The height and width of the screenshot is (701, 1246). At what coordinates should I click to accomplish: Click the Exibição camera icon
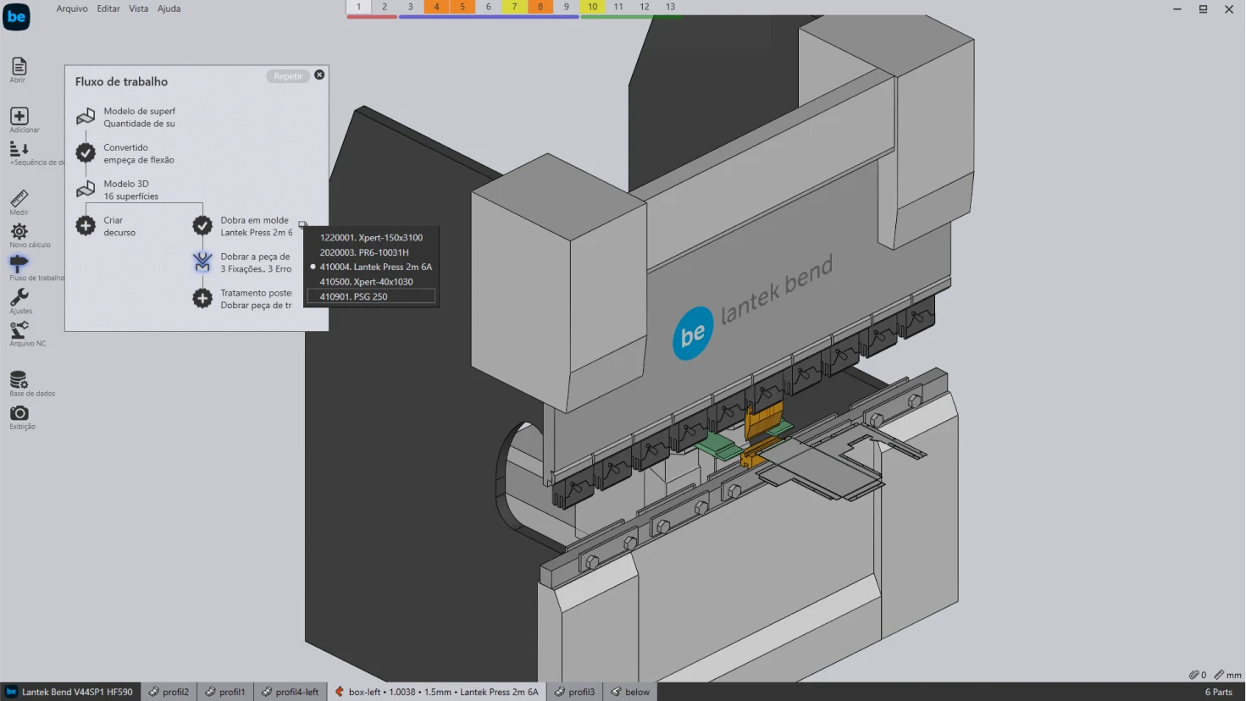(x=19, y=412)
